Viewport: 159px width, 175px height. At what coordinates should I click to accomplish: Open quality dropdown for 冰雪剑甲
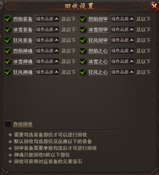122,29
